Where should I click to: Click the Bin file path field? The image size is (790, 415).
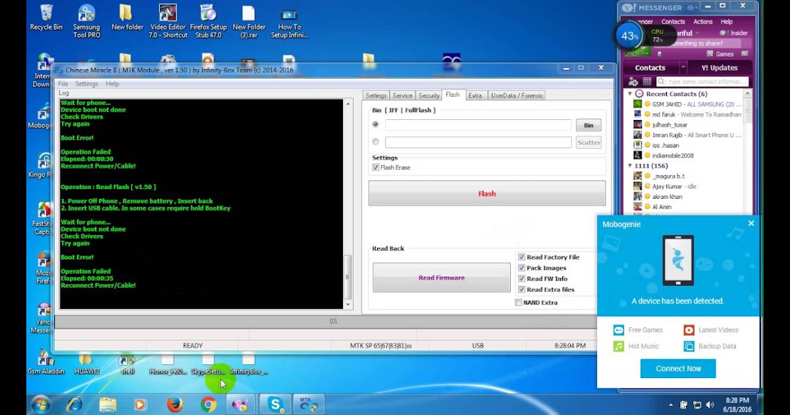click(x=478, y=125)
